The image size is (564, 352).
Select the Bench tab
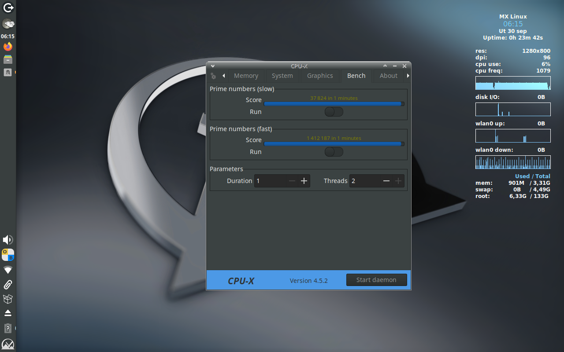point(356,76)
